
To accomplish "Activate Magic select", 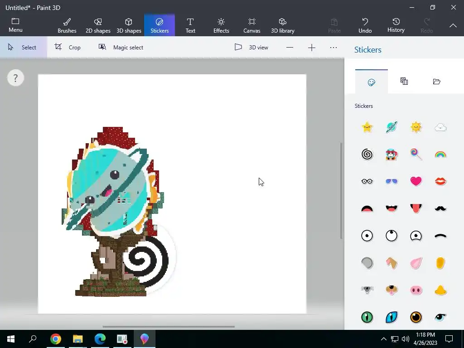I will pyautogui.click(x=121, y=47).
